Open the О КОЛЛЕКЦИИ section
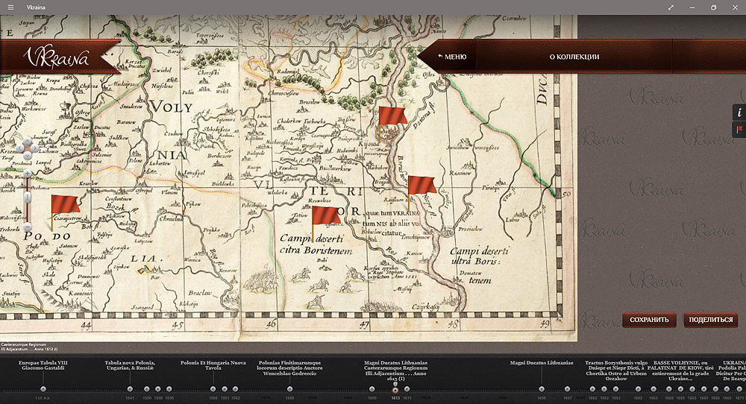The height and width of the screenshot is (404, 746). (x=574, y=57)
